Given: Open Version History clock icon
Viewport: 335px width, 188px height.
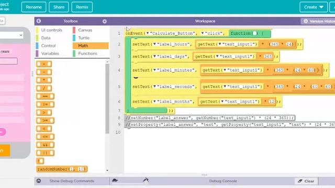Looking at the screenshot, I should coord(306,21).
